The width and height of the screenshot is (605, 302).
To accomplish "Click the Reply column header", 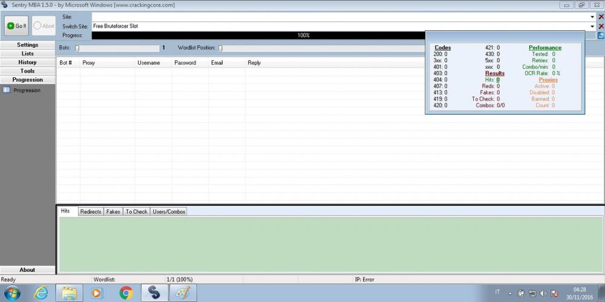I will [x=254, y=62].
